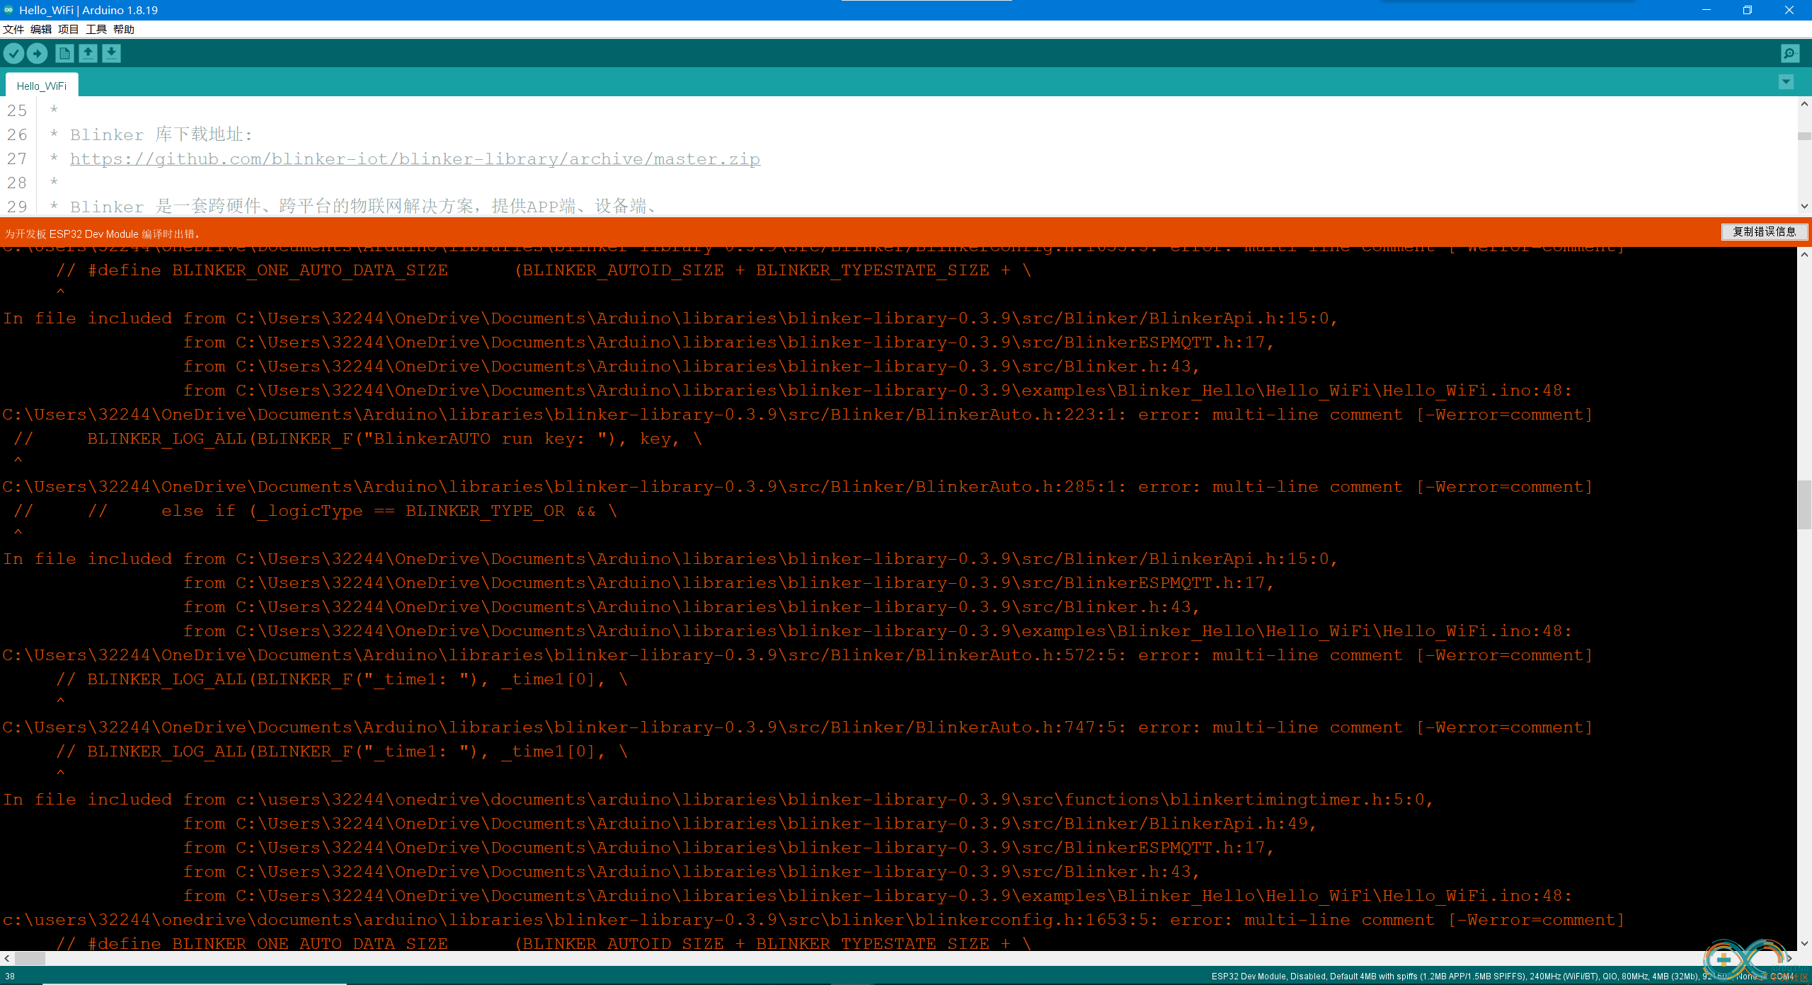Click the console scrollbar up arrow
The image size is (1812, 985).
click(1804, 255)
